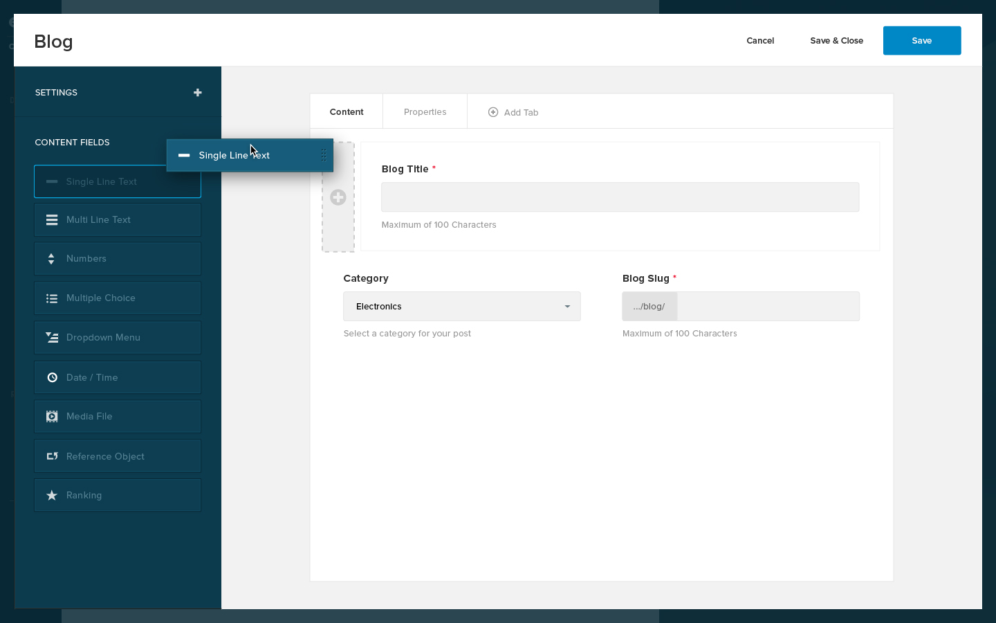
Task: Click the Multi Line Text lines icon
Action: (52, 219)
